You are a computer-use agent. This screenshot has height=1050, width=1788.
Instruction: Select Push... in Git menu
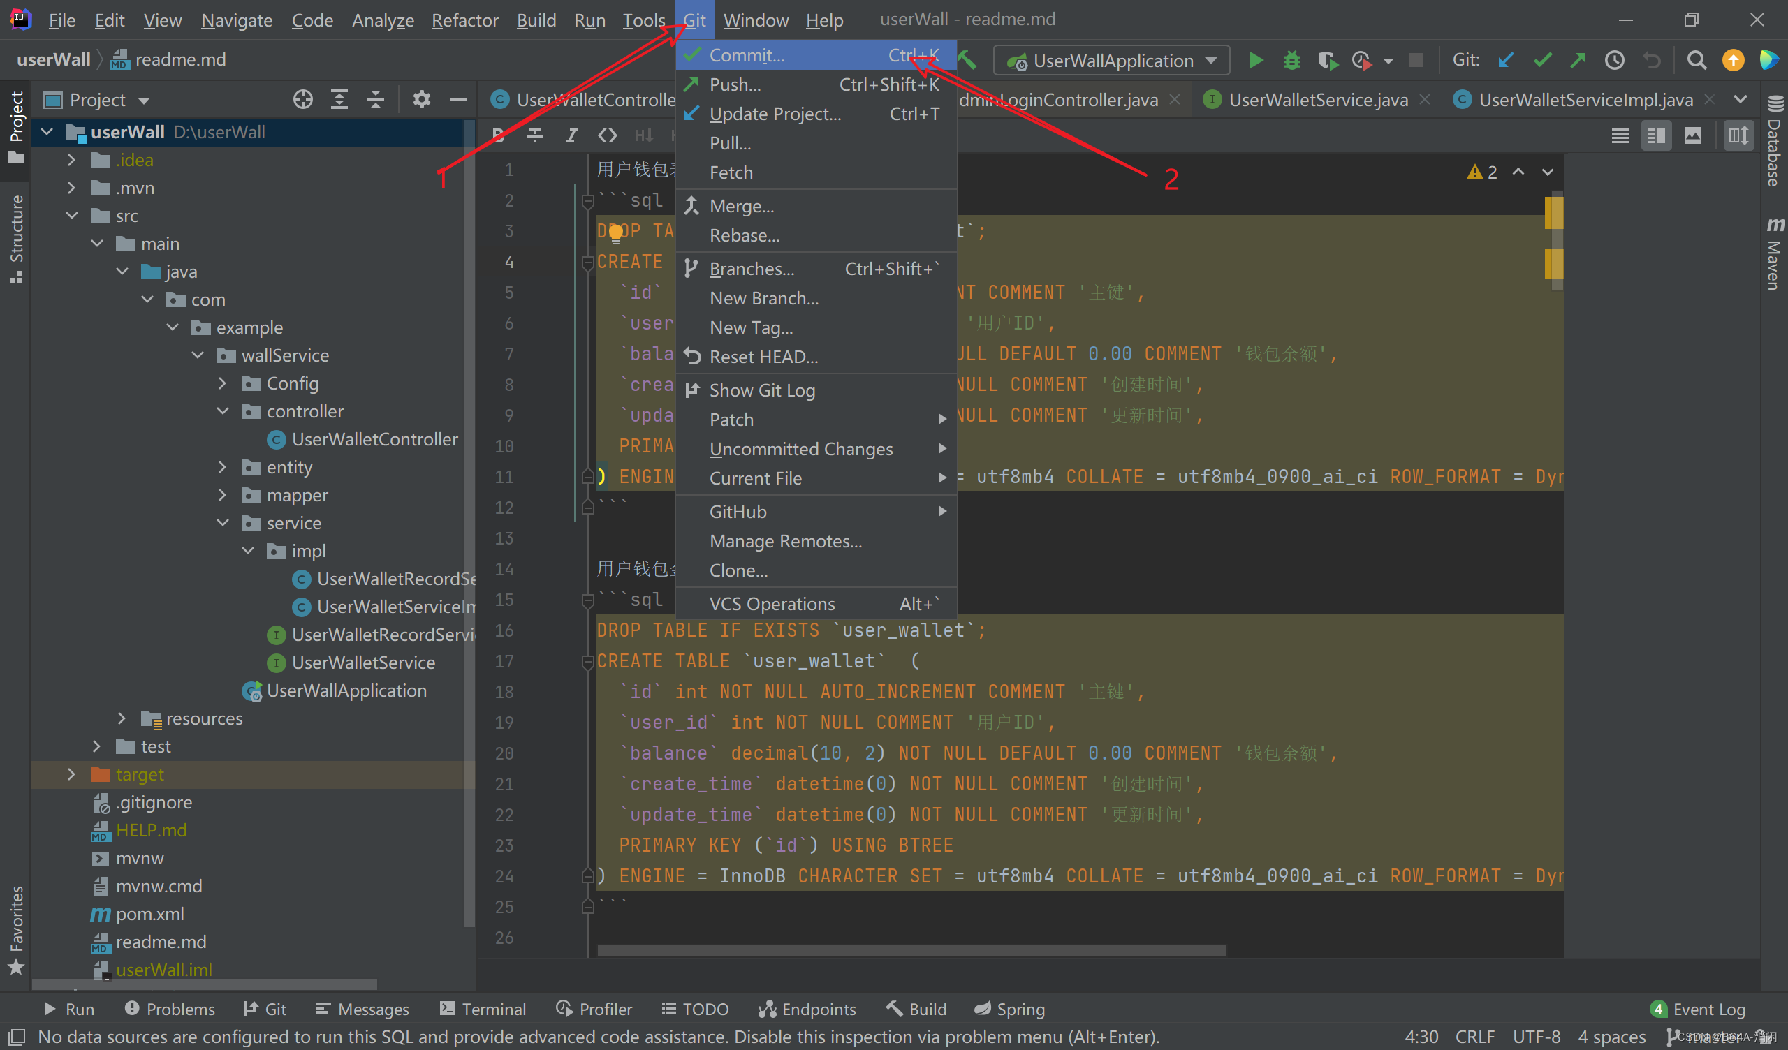pos(816,84)
